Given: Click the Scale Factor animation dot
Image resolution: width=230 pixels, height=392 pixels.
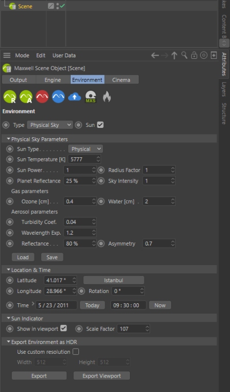Looking at the screenshot, I should [x=79, y=329].
